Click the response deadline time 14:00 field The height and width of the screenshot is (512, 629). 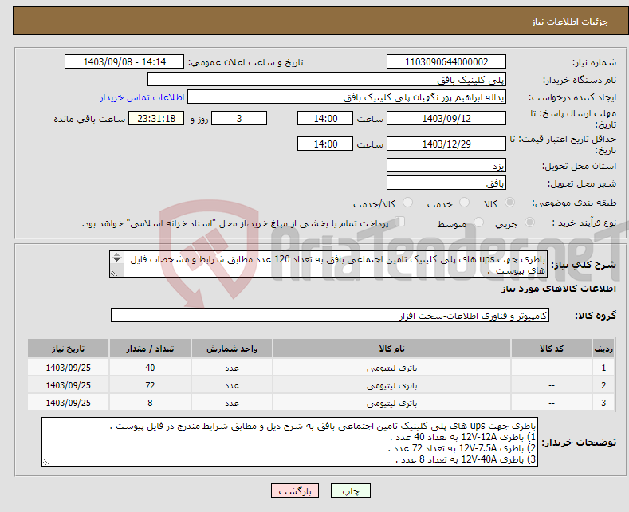[x=325, y=118]
